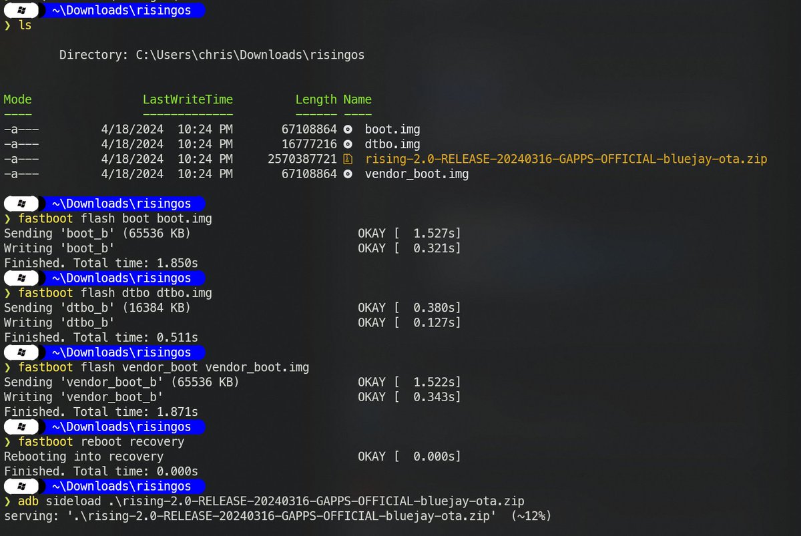
Task: Click the vendor_boot.img file name in the listing
Action: point(417,174)
